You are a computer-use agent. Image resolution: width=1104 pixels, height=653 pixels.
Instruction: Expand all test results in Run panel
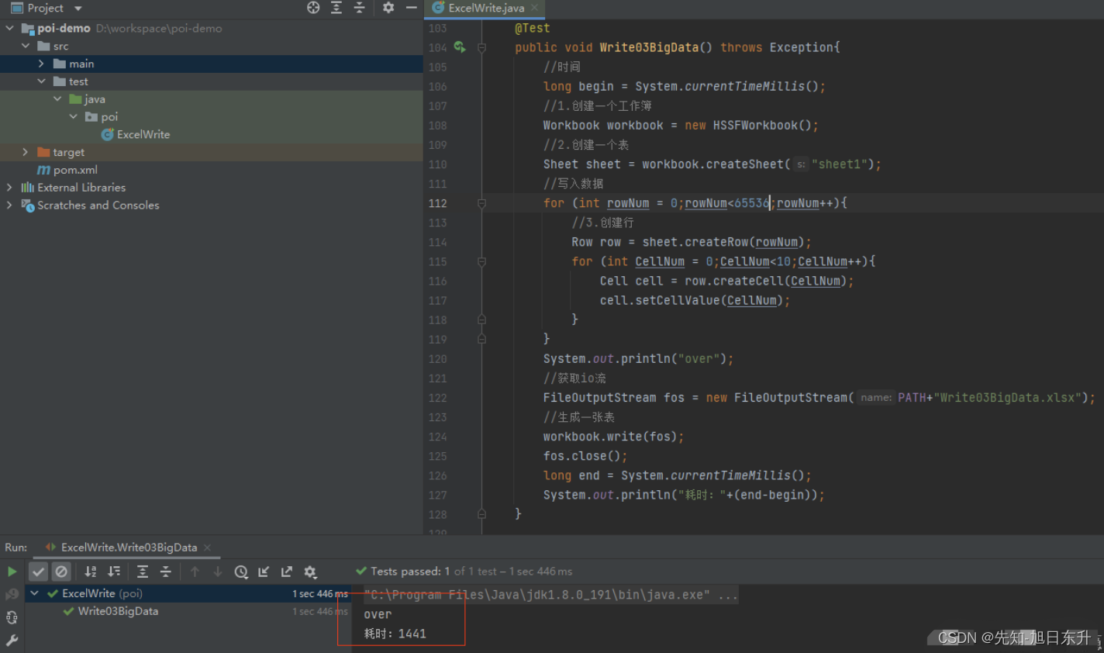(143, 572)
